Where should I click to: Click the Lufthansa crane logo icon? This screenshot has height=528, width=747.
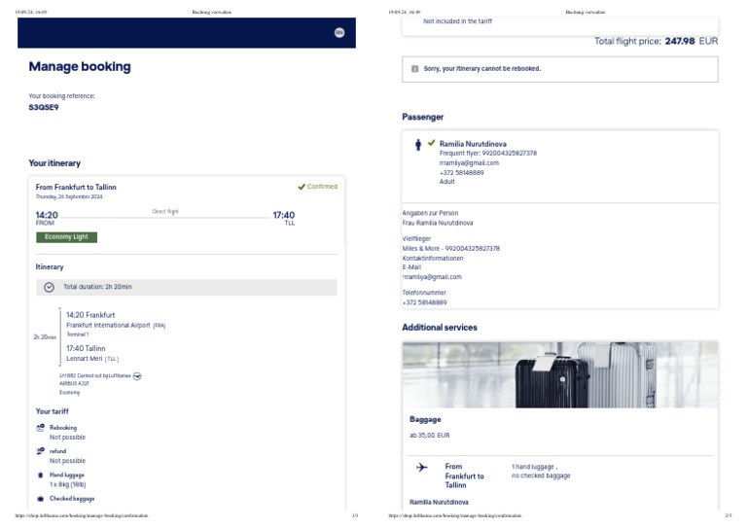pyautogui.click(x=137, y=376)
